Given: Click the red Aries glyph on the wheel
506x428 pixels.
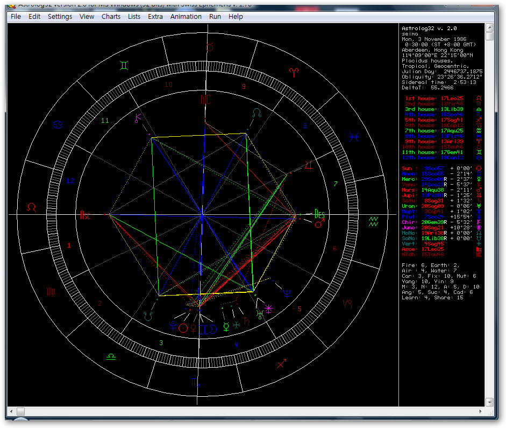Looking at the screenshot, I should click(x=294, y=72).
